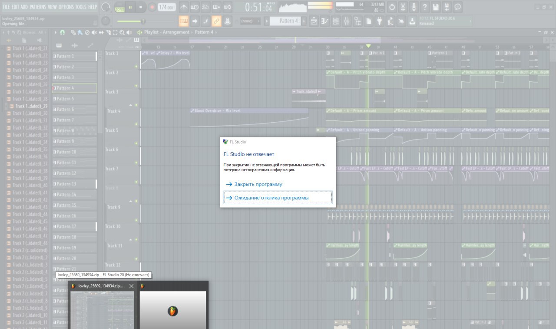Click the save project floppy icon

[436, 7]
